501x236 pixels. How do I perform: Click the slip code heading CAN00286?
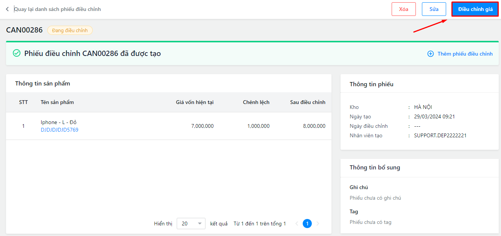(x=24, y=30)
